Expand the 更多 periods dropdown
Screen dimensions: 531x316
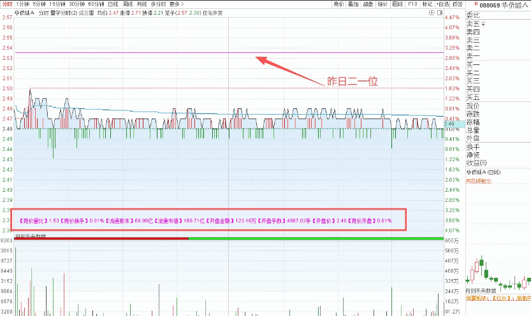177,4
